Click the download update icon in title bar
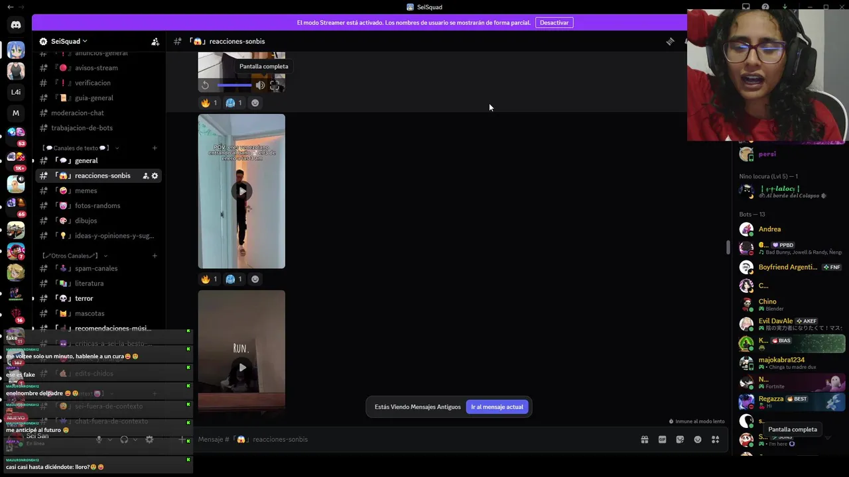The image size is (849, 477). [x=785, y=7]
